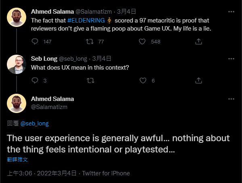Reply to Seb Long's tweet
Viewport: 242px width, 183px height.
(35, 80)
